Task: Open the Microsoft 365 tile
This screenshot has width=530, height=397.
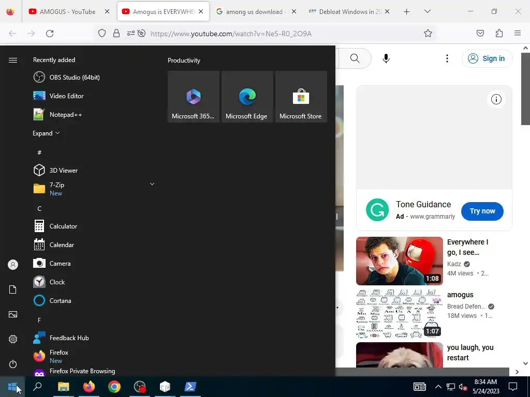Action: tap(194, 97)
